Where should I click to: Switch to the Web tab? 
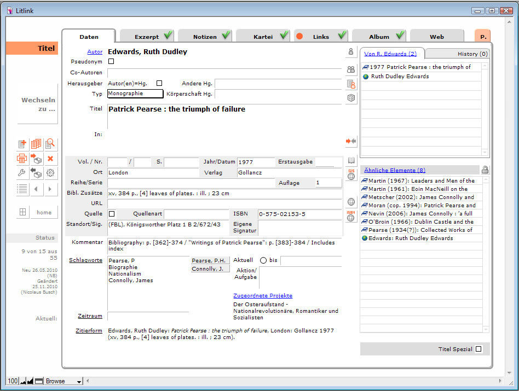click(x=437, y=36)
